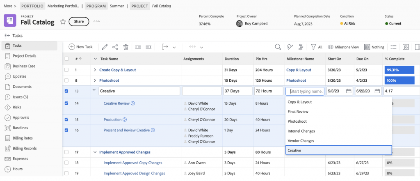Click the Issues (3) sidebar item
This screenshot has width=420, height=181.
(20, 97)
